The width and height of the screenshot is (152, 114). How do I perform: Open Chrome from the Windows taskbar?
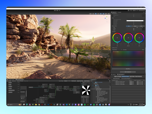coord(39,105)
